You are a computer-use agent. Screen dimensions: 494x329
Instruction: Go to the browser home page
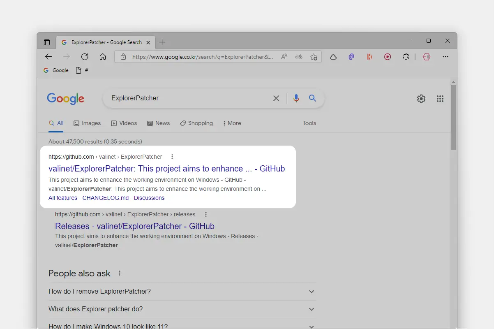(x=103, y=57)
